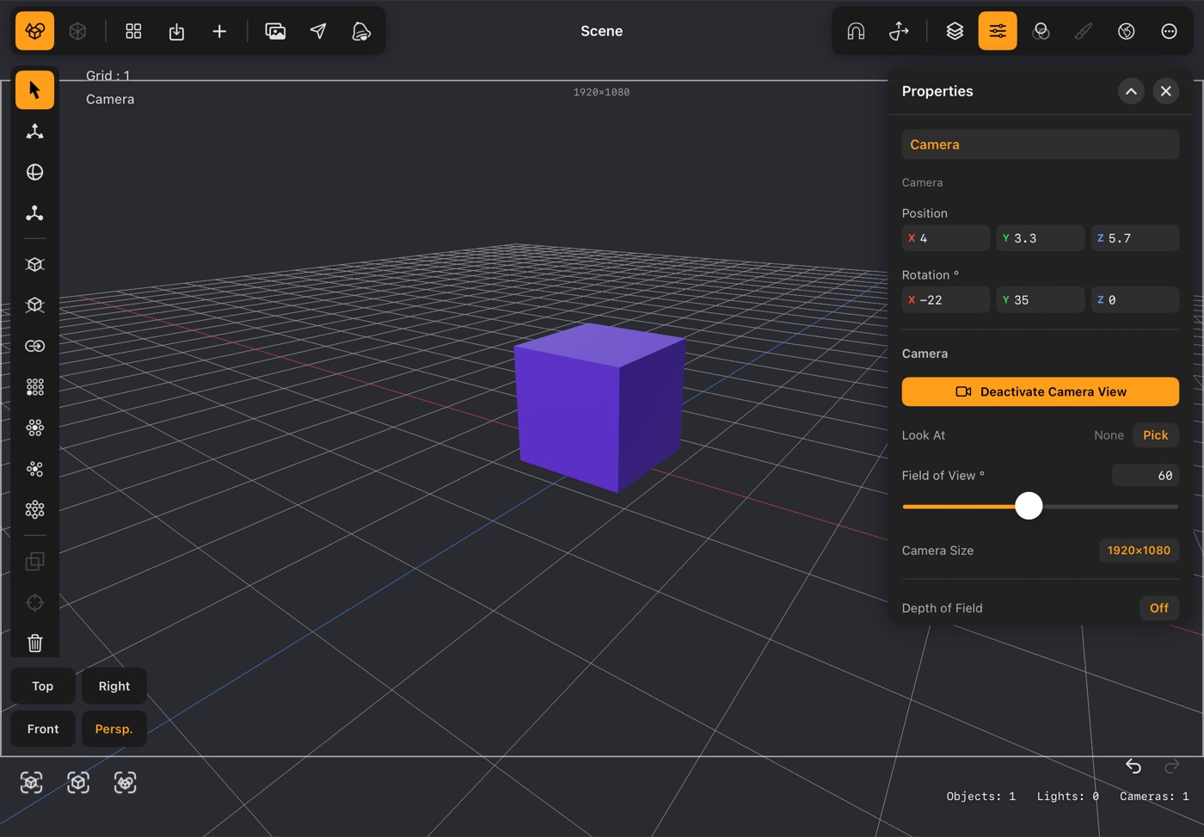Collapse the Properties panel chevron

tap(1131, 91)
